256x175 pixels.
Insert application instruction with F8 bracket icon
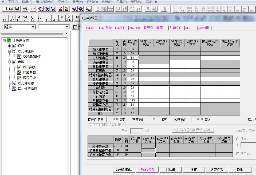40,18
